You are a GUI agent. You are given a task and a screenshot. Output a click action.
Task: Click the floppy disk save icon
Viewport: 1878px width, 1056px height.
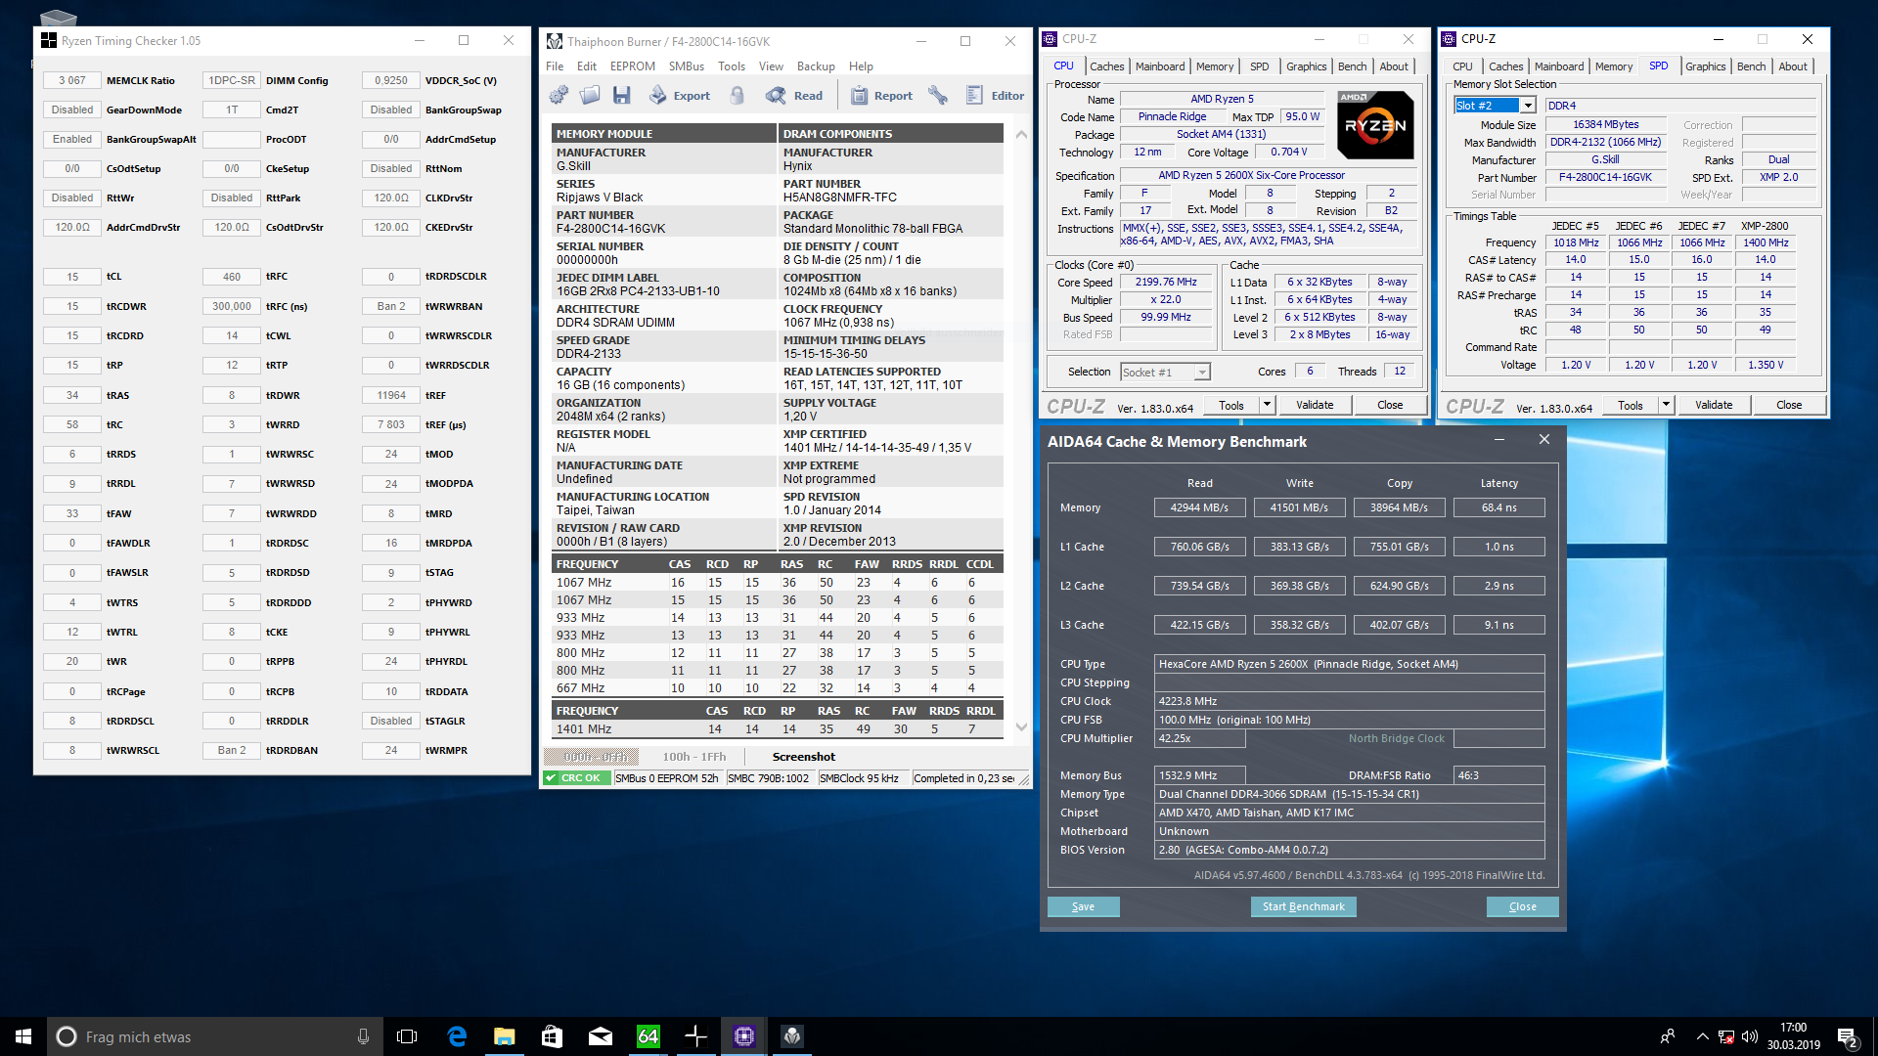coord(621,95)
